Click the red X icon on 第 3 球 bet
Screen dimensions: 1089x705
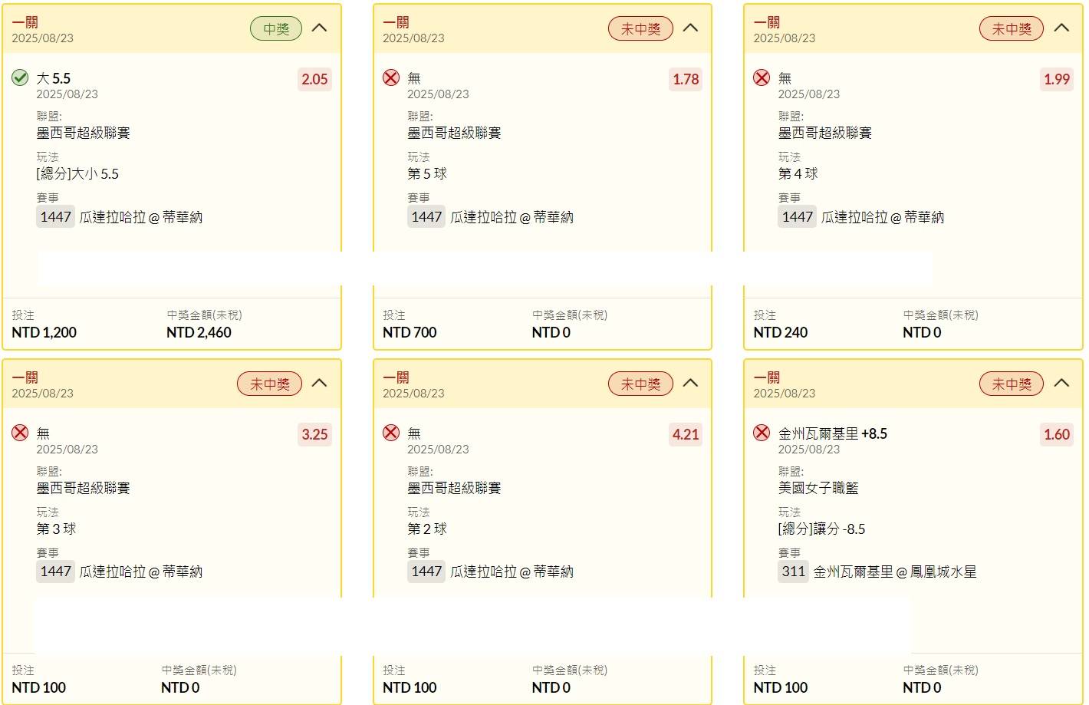20,433
